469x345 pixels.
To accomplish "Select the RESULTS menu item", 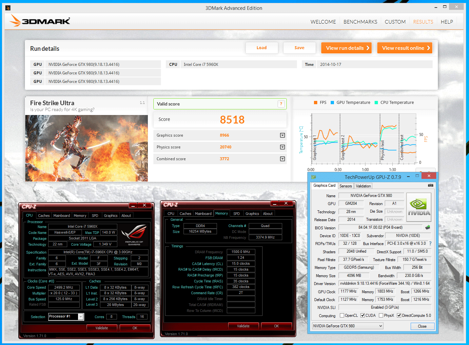I will click(423, 22).
